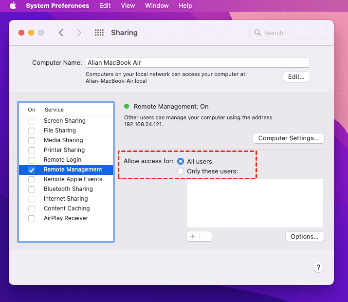Click the back navigation arrow
Image resolution: width=348 pixels, height=302 pixels.
[x=61, y=33]
